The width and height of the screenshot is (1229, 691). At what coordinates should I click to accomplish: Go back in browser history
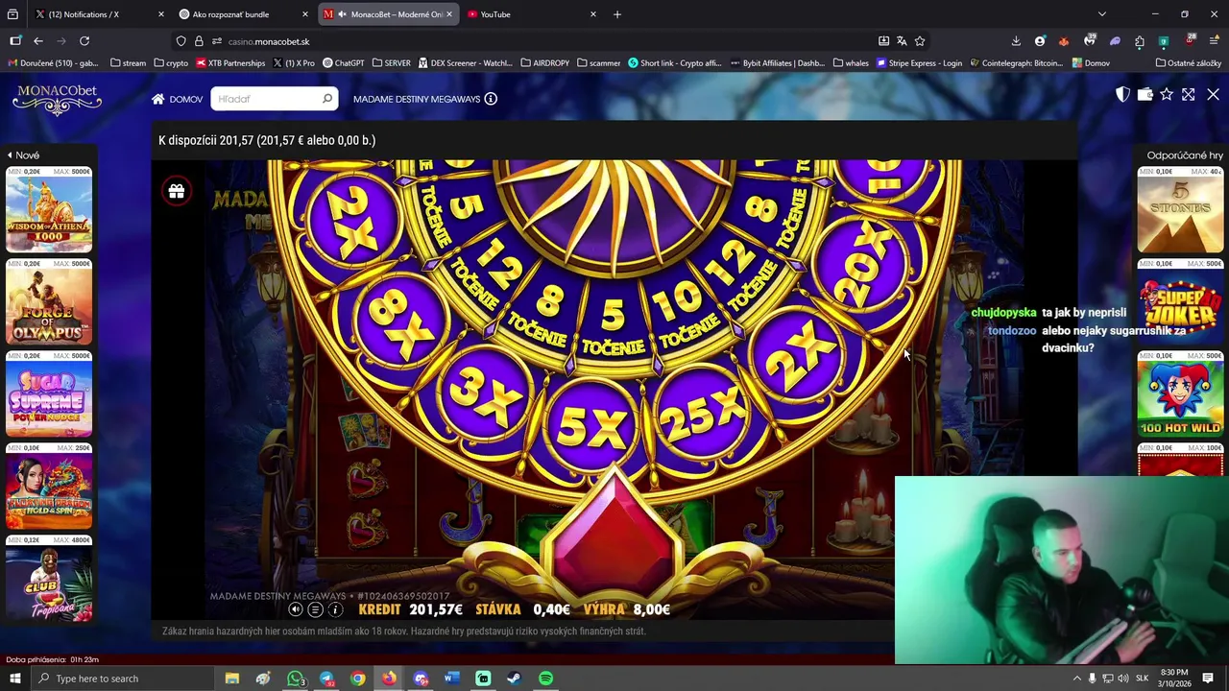(38, 41)
